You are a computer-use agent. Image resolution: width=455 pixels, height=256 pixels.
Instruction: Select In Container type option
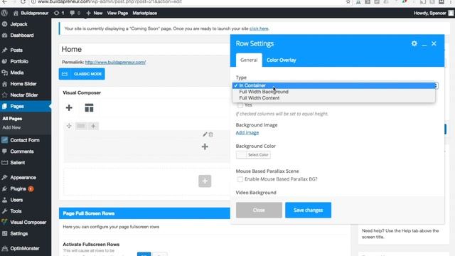pyautogui.click(x=333, y=85)
